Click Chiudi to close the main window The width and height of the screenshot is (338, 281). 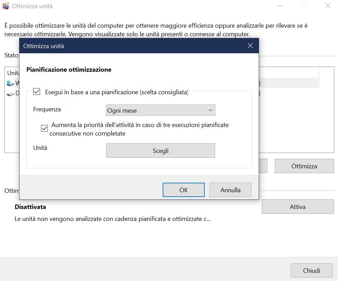pyautogui.click(x=312, y=270)
